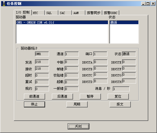Select the AAM tab
The width and height of the screenshot is (157, 133).
coord(79,13)
